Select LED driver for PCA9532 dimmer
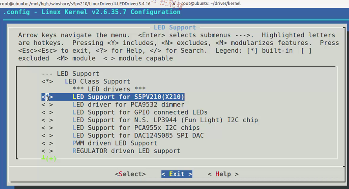349x189 pixels. tap(129, 105)
